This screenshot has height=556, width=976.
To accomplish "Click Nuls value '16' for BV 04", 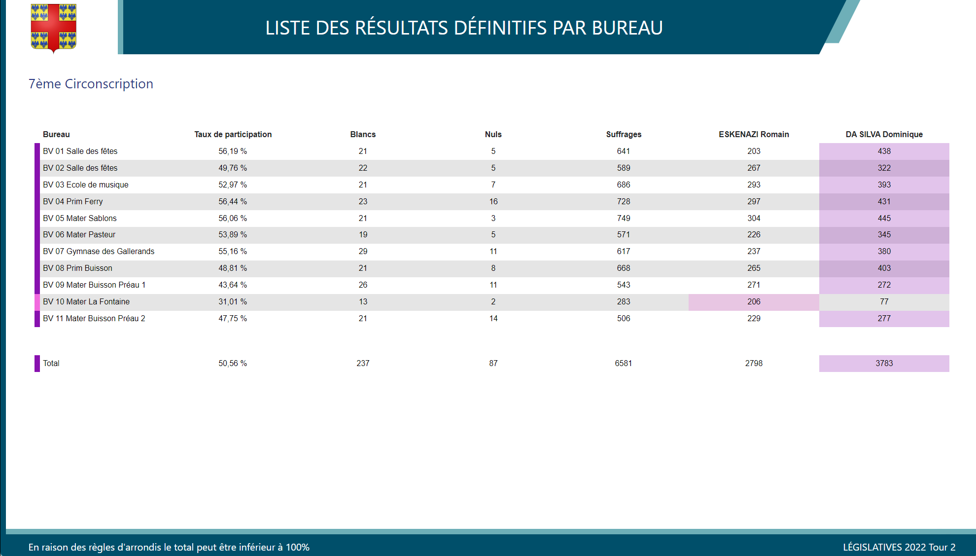I will (493, 202).
